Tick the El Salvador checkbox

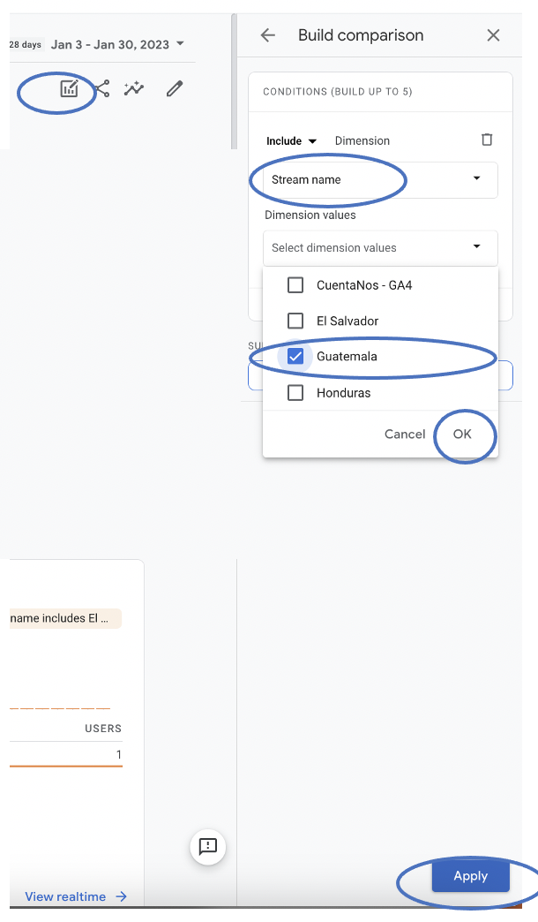click(296, 321)
